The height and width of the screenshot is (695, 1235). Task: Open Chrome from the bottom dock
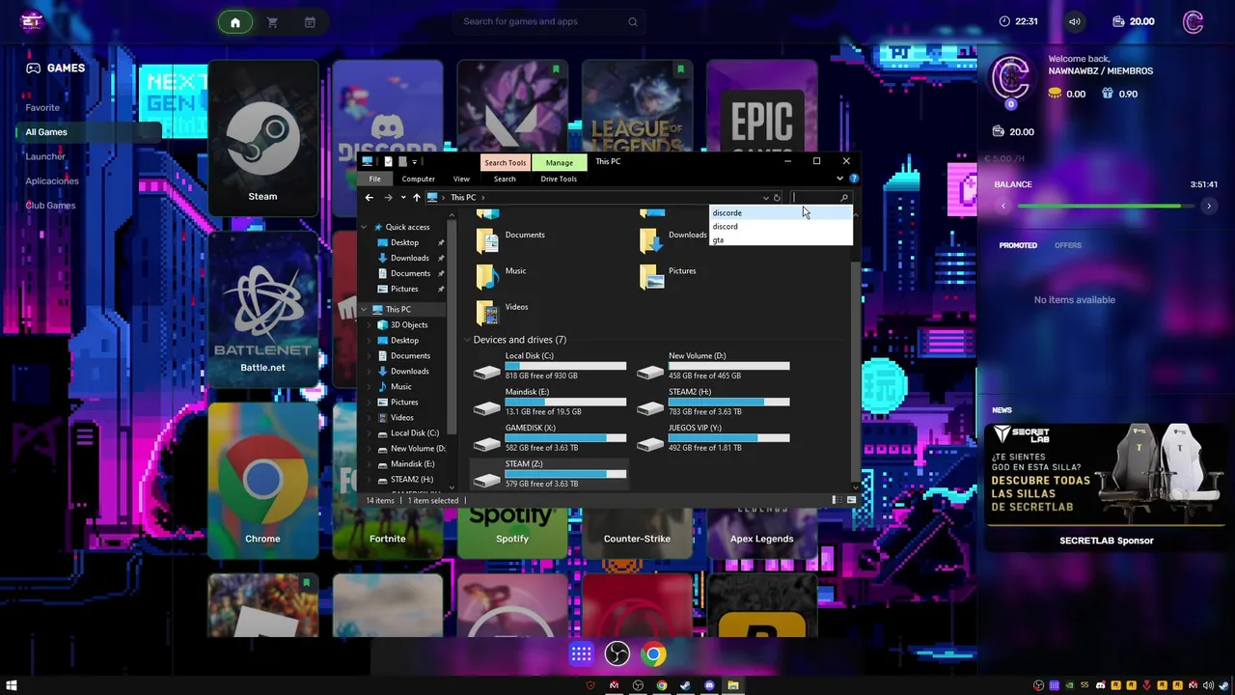pos(654,654)
